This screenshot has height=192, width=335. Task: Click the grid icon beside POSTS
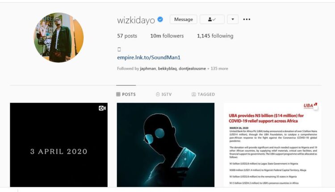(118, 94)
